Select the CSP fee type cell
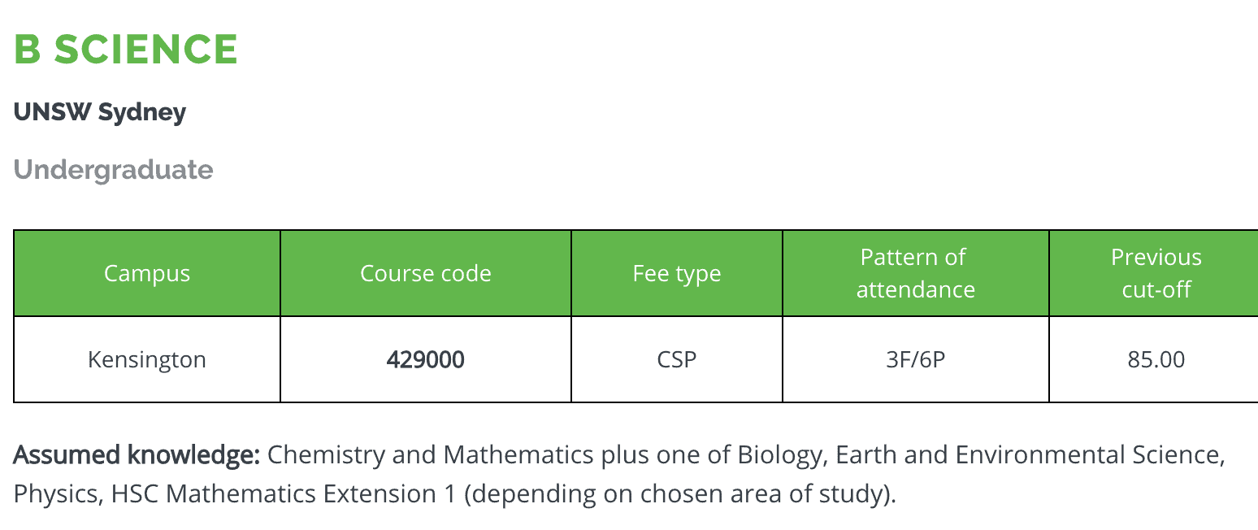 677,359
